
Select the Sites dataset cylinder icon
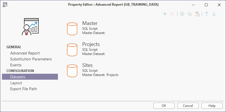pyautogui.click(x=72, y=71)
